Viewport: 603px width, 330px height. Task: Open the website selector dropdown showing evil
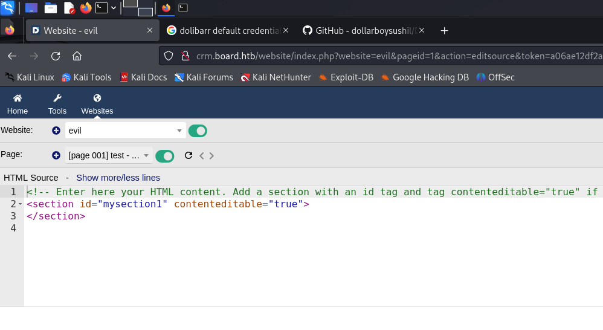[126, 131]
